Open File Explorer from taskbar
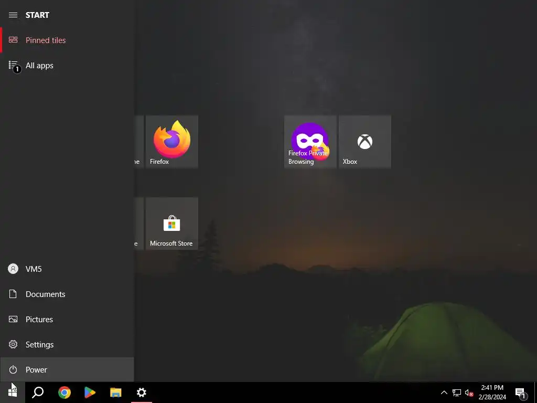537x403 pixels. (x=116, y=393)
